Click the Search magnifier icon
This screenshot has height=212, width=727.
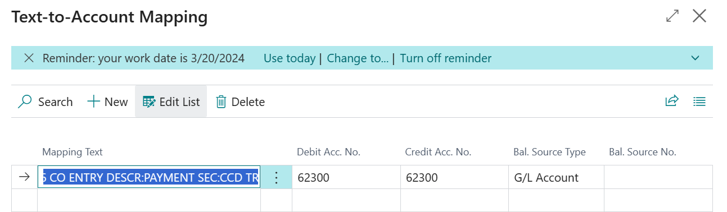[x=25, y=102]
